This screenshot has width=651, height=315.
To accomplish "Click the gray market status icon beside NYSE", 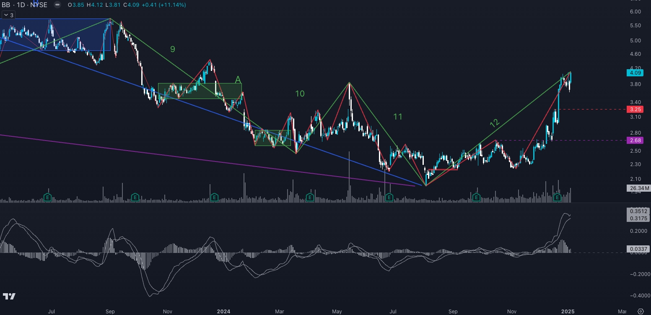I will (x=57, y=5).
